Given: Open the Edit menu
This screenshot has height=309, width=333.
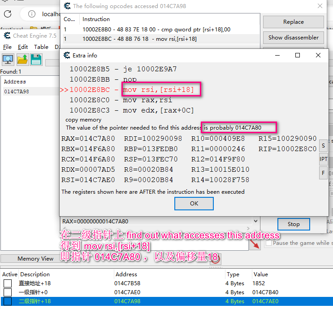Looking at the screenshot, I should point(23,47).
